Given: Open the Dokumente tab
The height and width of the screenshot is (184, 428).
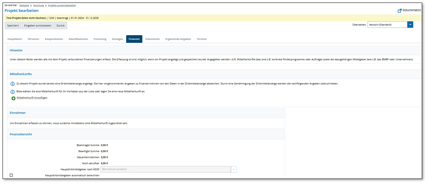Looking at the screenshot, I should click(152, 39).
